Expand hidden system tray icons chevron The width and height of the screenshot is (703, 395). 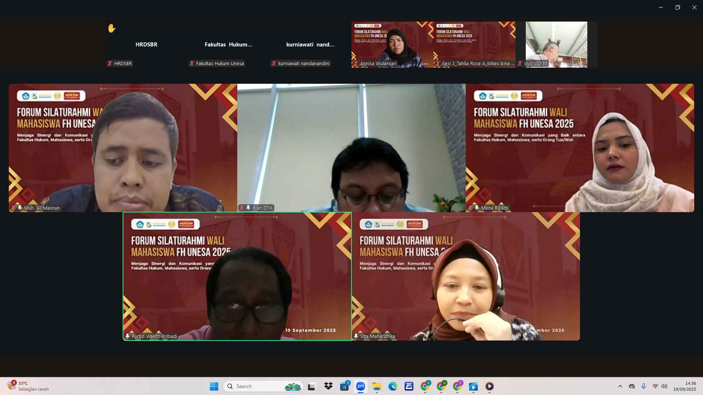pos(620,386)
